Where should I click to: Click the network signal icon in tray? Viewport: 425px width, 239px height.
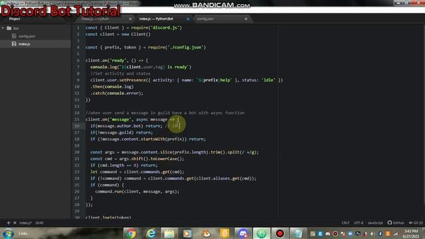click(396, 234)
